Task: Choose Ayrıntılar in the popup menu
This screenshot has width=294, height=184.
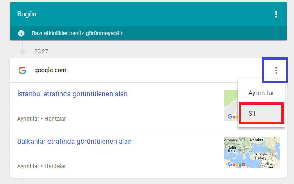Action: coord(261,93)
